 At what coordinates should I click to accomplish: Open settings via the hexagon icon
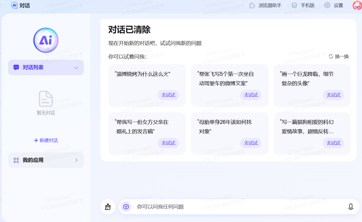(328, 5)
